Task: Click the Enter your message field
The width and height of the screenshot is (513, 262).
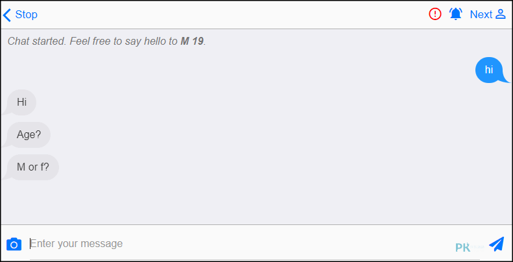Action: [238, 244]
